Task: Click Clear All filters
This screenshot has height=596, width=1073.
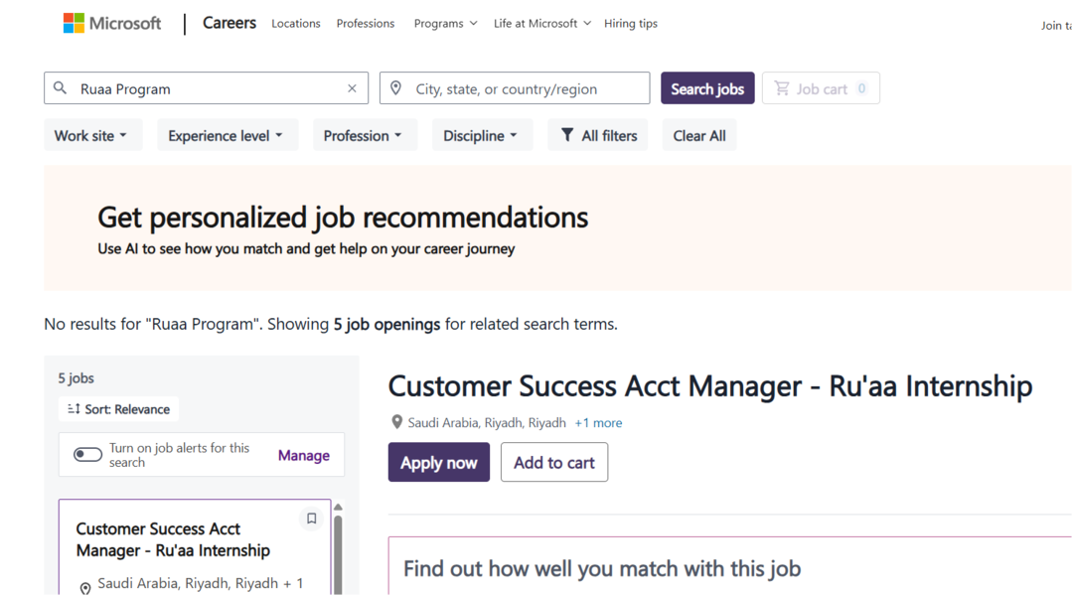Action: point(698,135)
